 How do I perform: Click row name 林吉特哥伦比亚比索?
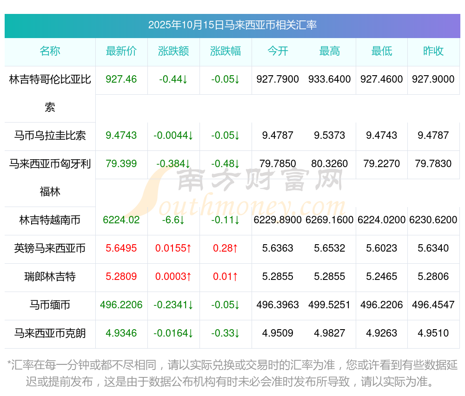click(x=50, y=93)
